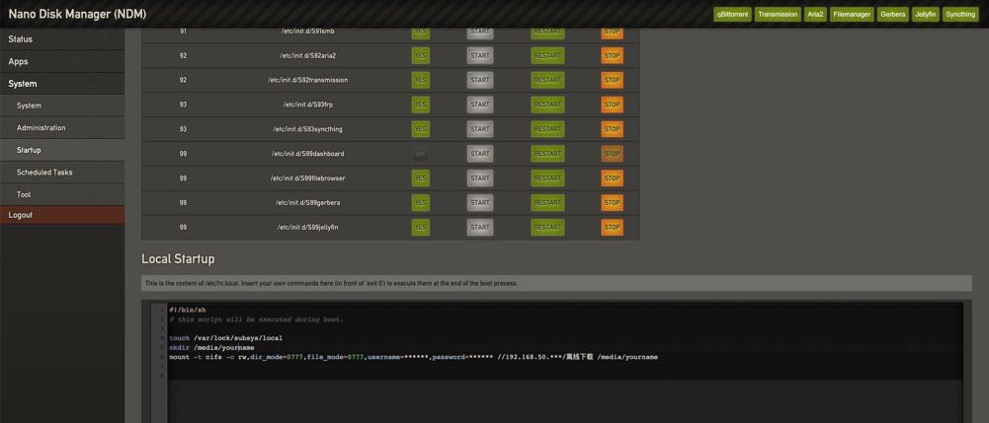
Task: Restart the S91smb service
Action: pyautogui.click(x=547, y=32)
